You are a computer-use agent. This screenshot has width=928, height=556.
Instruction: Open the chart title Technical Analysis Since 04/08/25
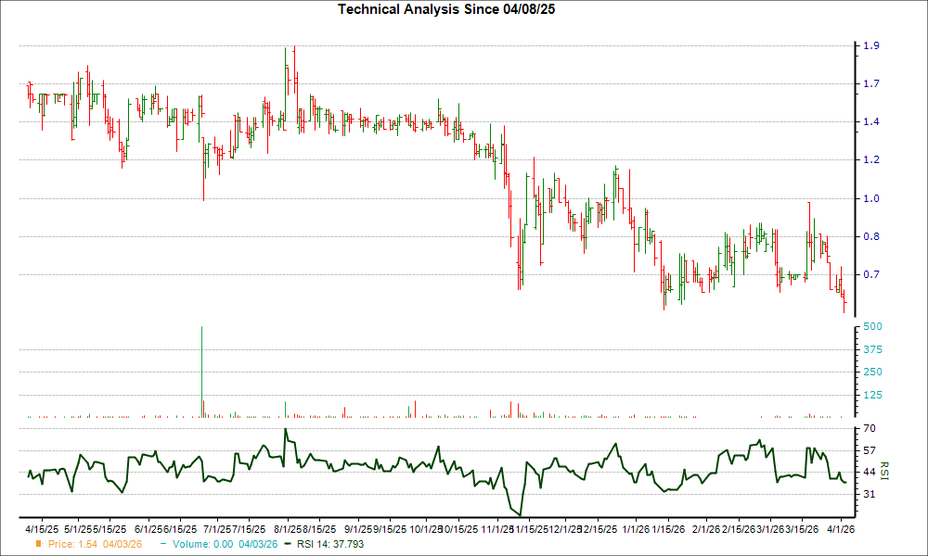pyautogui.click(x=447, y=8)
